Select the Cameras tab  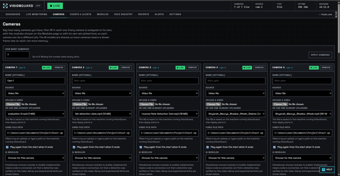pyautogui.click(x=59, y=14)
